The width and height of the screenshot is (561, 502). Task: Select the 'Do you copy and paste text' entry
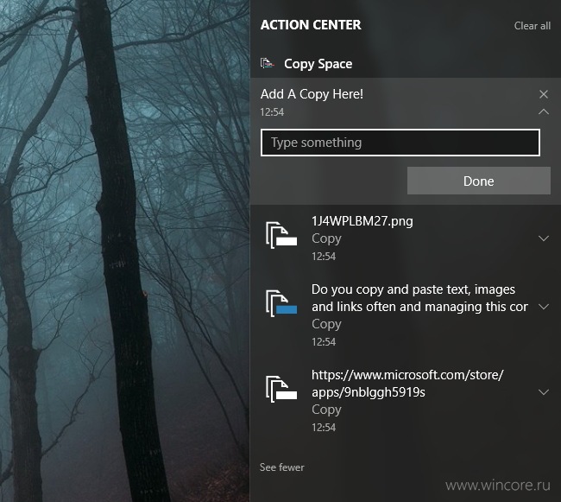(419, 298)
